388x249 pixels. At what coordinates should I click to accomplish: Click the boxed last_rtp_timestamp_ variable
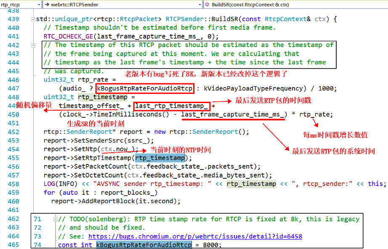pos(171,106)
